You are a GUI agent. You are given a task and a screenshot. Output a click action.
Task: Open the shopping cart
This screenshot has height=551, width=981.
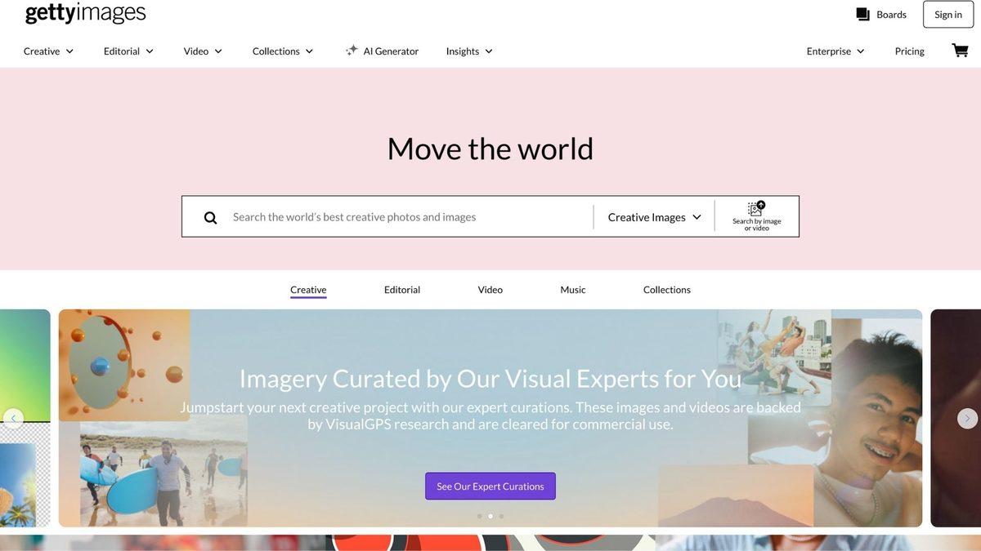(960, 51)
